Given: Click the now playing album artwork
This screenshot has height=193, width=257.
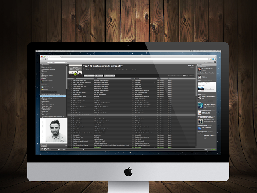Looking at the screenshot, I should [54, 131].
